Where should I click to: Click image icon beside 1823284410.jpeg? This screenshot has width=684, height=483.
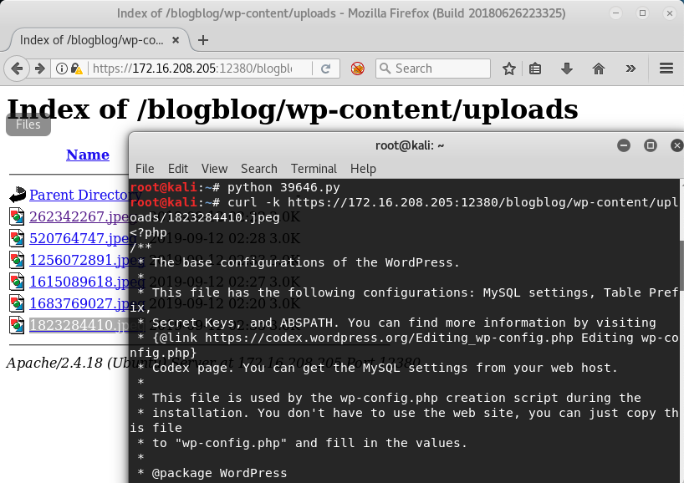point(17,325)
